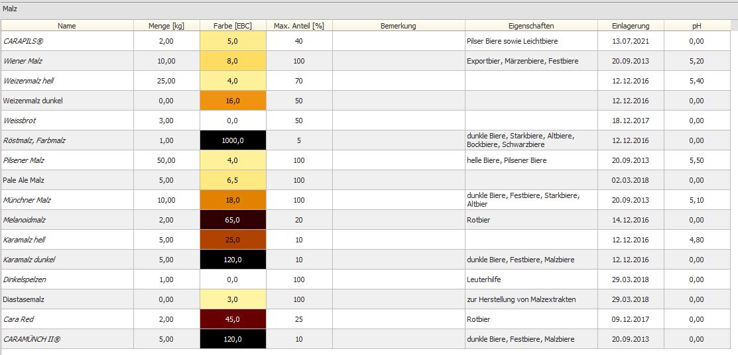Sort by the Einlagerung column header
The width and height of the screenshot is (738, 355).
631,26
